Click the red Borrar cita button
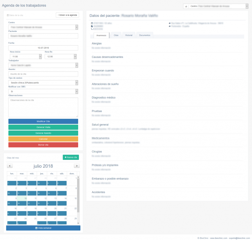The width and height of the screenshot is (252, 240). tap(43, 145)
